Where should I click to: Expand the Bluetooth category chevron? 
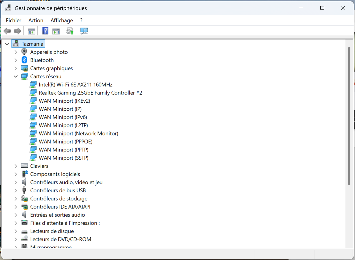(x=16, y=60)
